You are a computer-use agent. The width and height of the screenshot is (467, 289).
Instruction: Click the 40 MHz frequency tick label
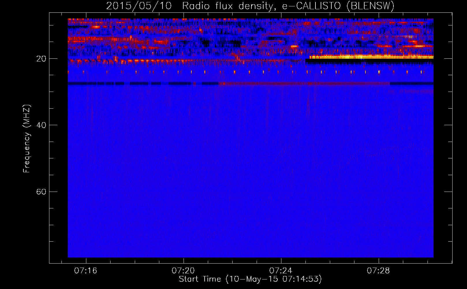(41, 125)
